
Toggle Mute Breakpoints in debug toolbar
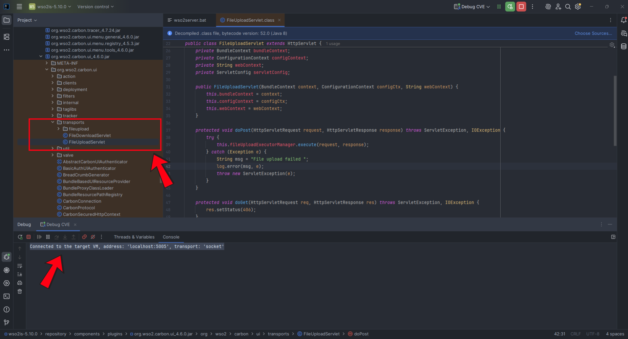pyautogui.click(x=93, y=237)
